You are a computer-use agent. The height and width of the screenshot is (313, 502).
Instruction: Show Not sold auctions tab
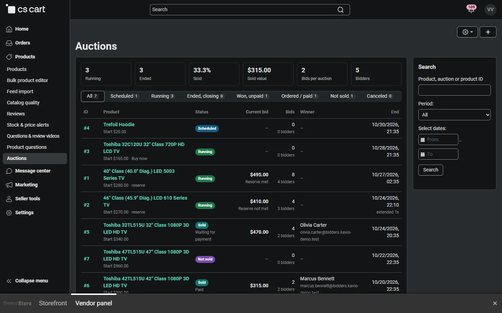(x=343, y=96)
